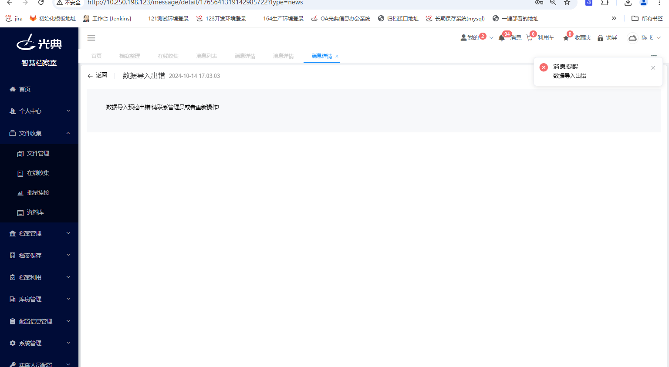This screenshot has height=367, width=669.
Task: Click the red error icon in notification
Action: 544,67
